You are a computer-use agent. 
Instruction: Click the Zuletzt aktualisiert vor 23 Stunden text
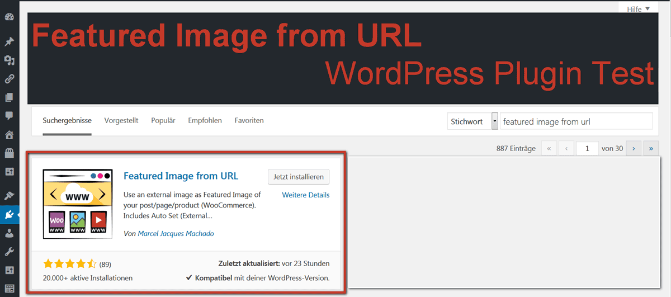[x=274, y=263]
